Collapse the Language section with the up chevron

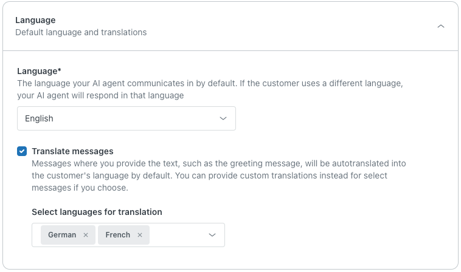(441, 26)
